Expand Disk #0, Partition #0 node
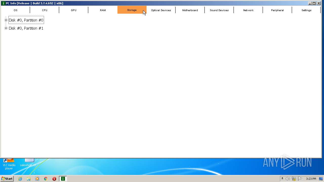Viewport: 324px width, 182px height. (x=6, y=20)
